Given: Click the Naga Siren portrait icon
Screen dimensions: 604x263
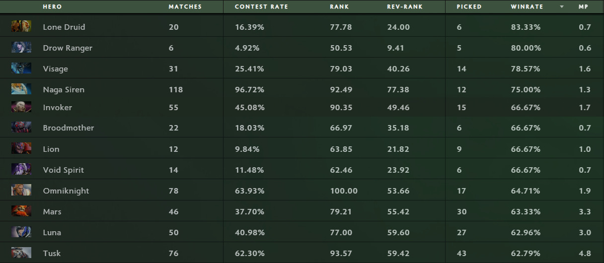Looking at the screenshot, I should [x=21, y=89].
